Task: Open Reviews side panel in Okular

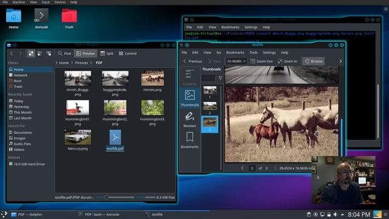Action: [x=190, y=119]
